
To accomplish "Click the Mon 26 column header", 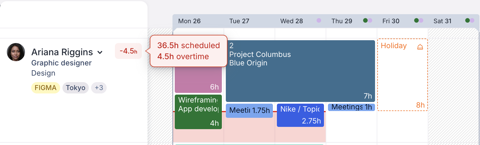I will pos(189,21).
